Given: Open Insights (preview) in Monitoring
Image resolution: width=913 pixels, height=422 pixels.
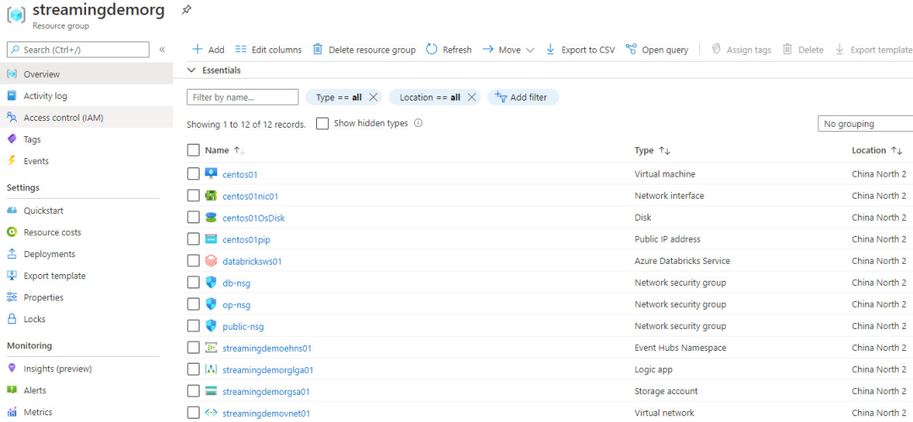Looking at the screenshot, I should pos(57,369).
